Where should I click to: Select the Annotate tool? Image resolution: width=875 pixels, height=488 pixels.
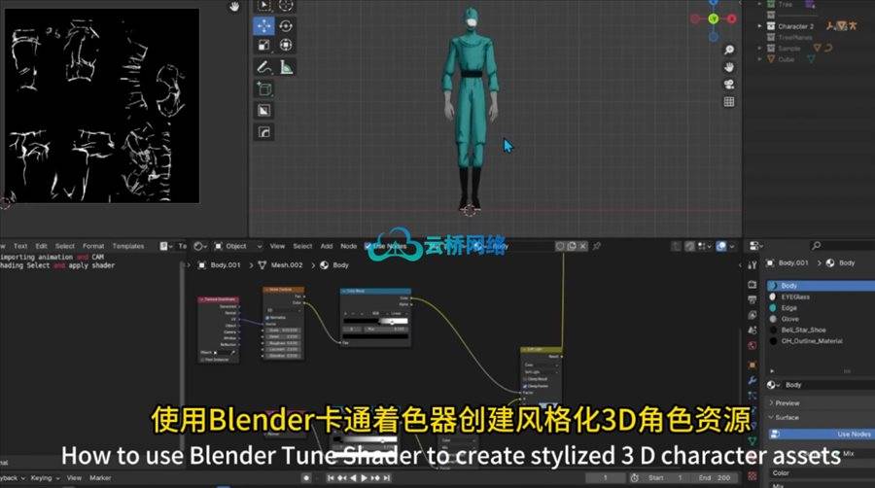[264, 68]
